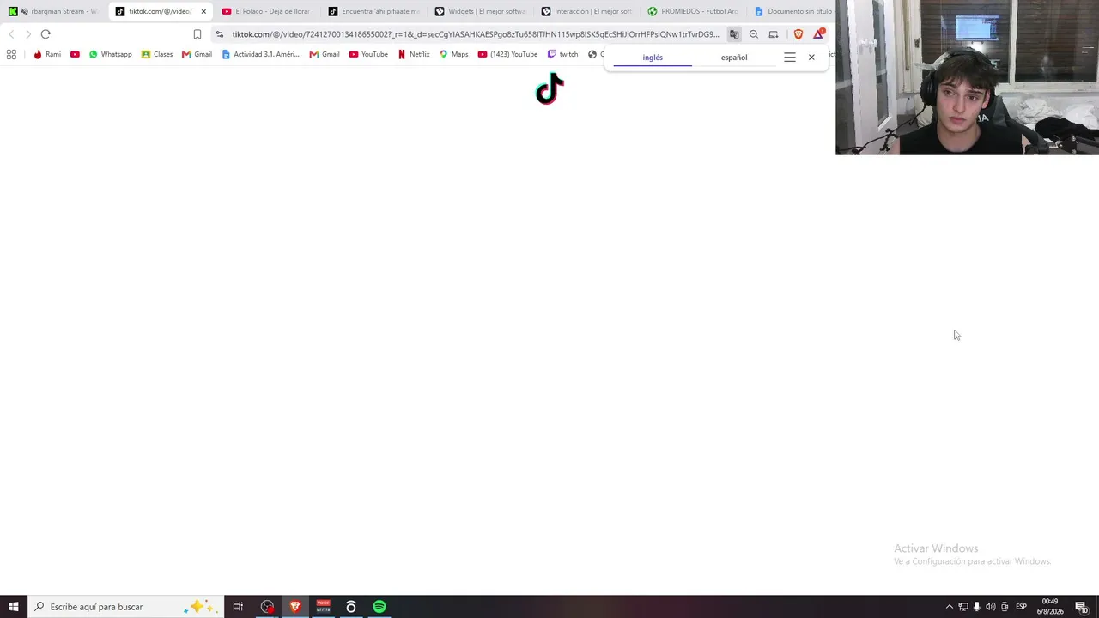The height and width of the screenshot is (618, 1099).
Task: Switch to the Widgets | El mejor software tab
Action: coord(479,11)
